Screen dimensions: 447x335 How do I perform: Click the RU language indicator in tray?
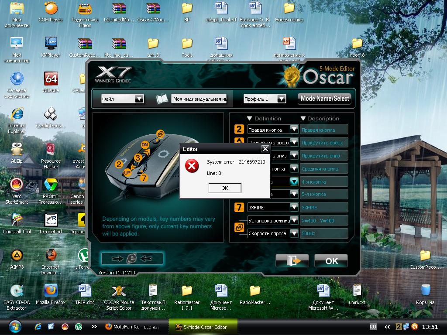point(373,327)
